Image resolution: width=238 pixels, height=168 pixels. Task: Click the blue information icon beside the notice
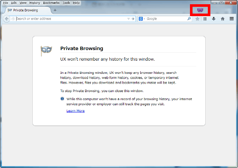[62, 99]
